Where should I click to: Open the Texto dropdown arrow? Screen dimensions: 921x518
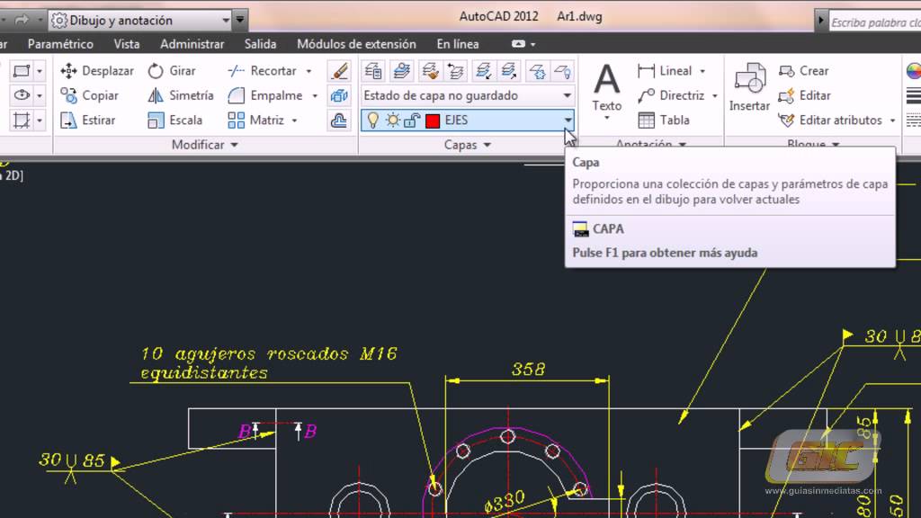pyautogui.click(x=607, y=118)
